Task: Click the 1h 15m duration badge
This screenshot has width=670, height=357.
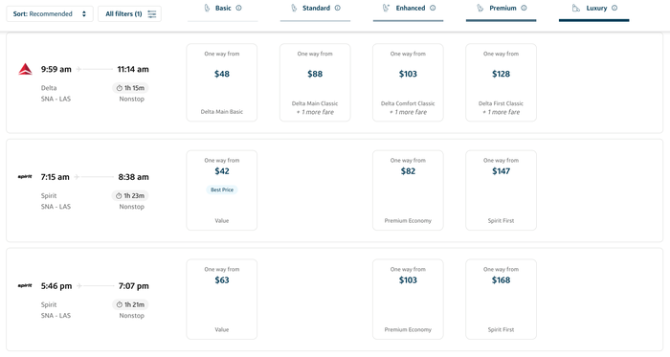Action: click(x=131, y=88)
